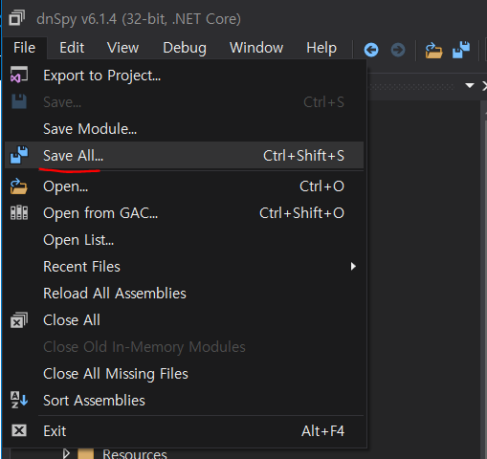Screen dimensions: 487x459
Task: Click the folder icon beside Open…
Action: 18,186
